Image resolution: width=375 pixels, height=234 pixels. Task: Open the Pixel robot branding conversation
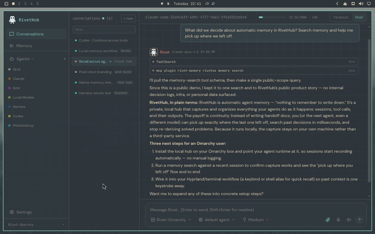[104, 72]
